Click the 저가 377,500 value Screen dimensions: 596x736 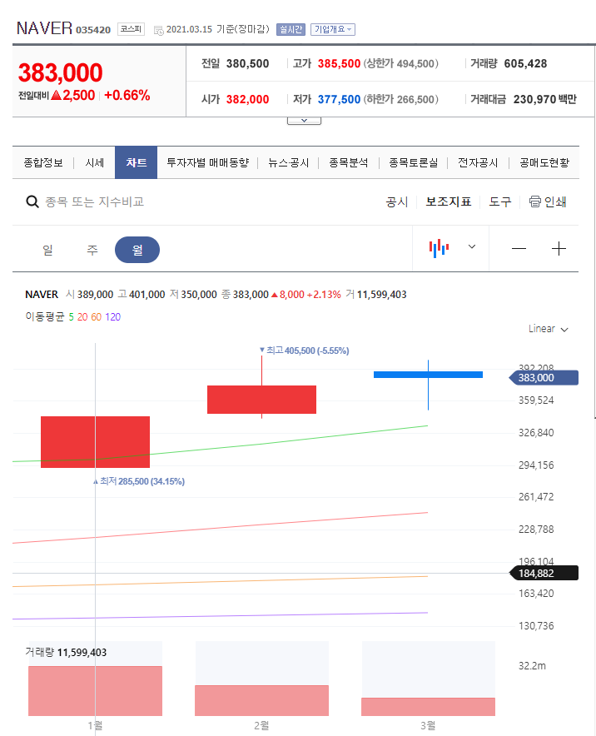pyautogui.click(x=339, y=100)
